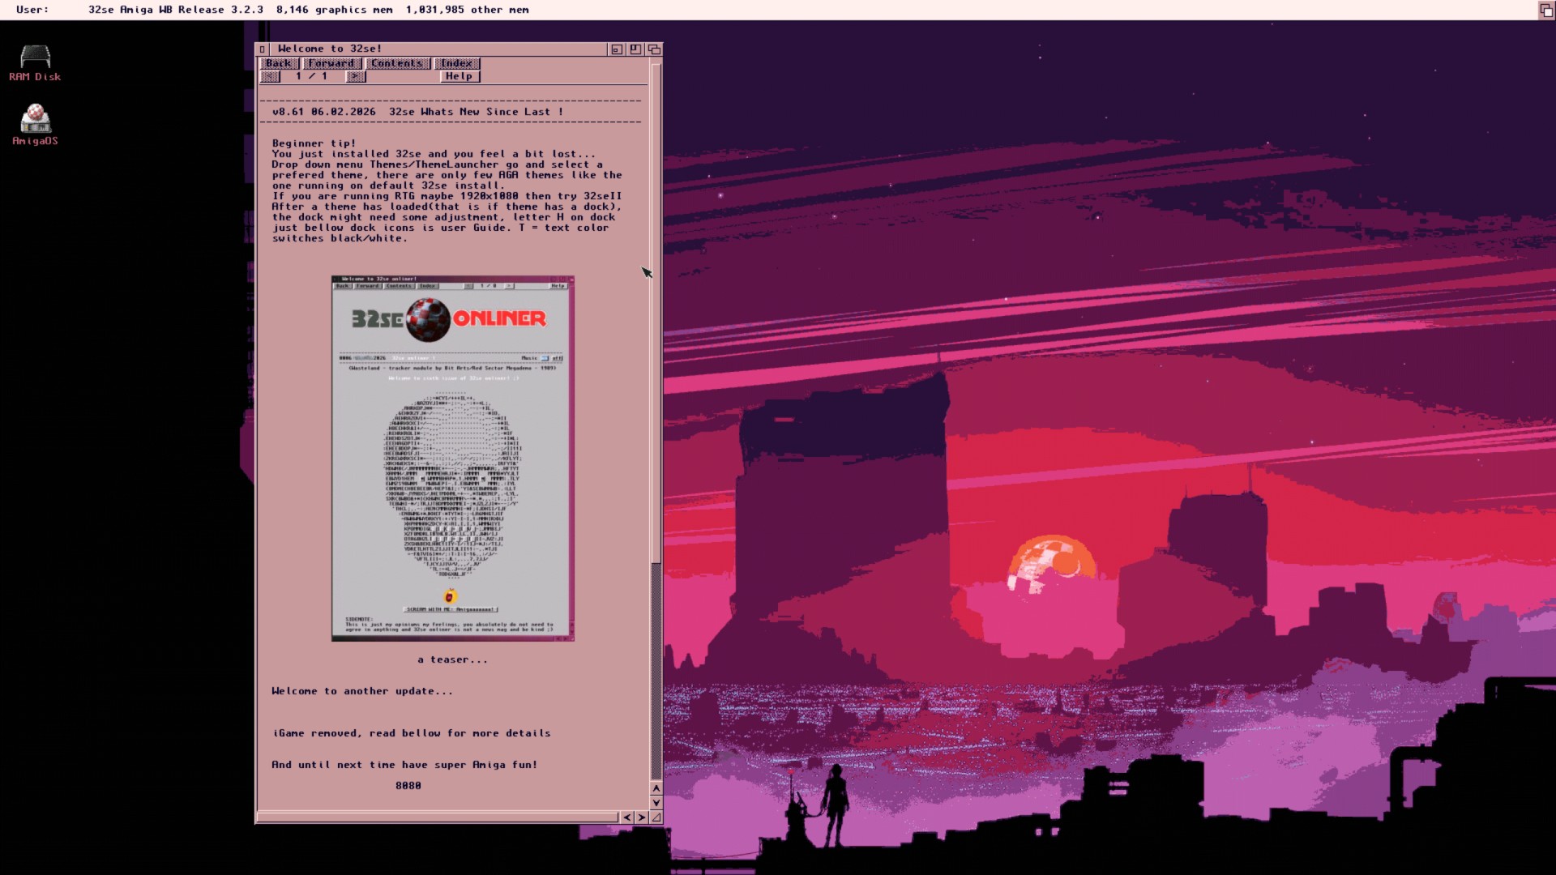Click the Back button
The height and width of the screenshot is (875, 1556).
279,63
